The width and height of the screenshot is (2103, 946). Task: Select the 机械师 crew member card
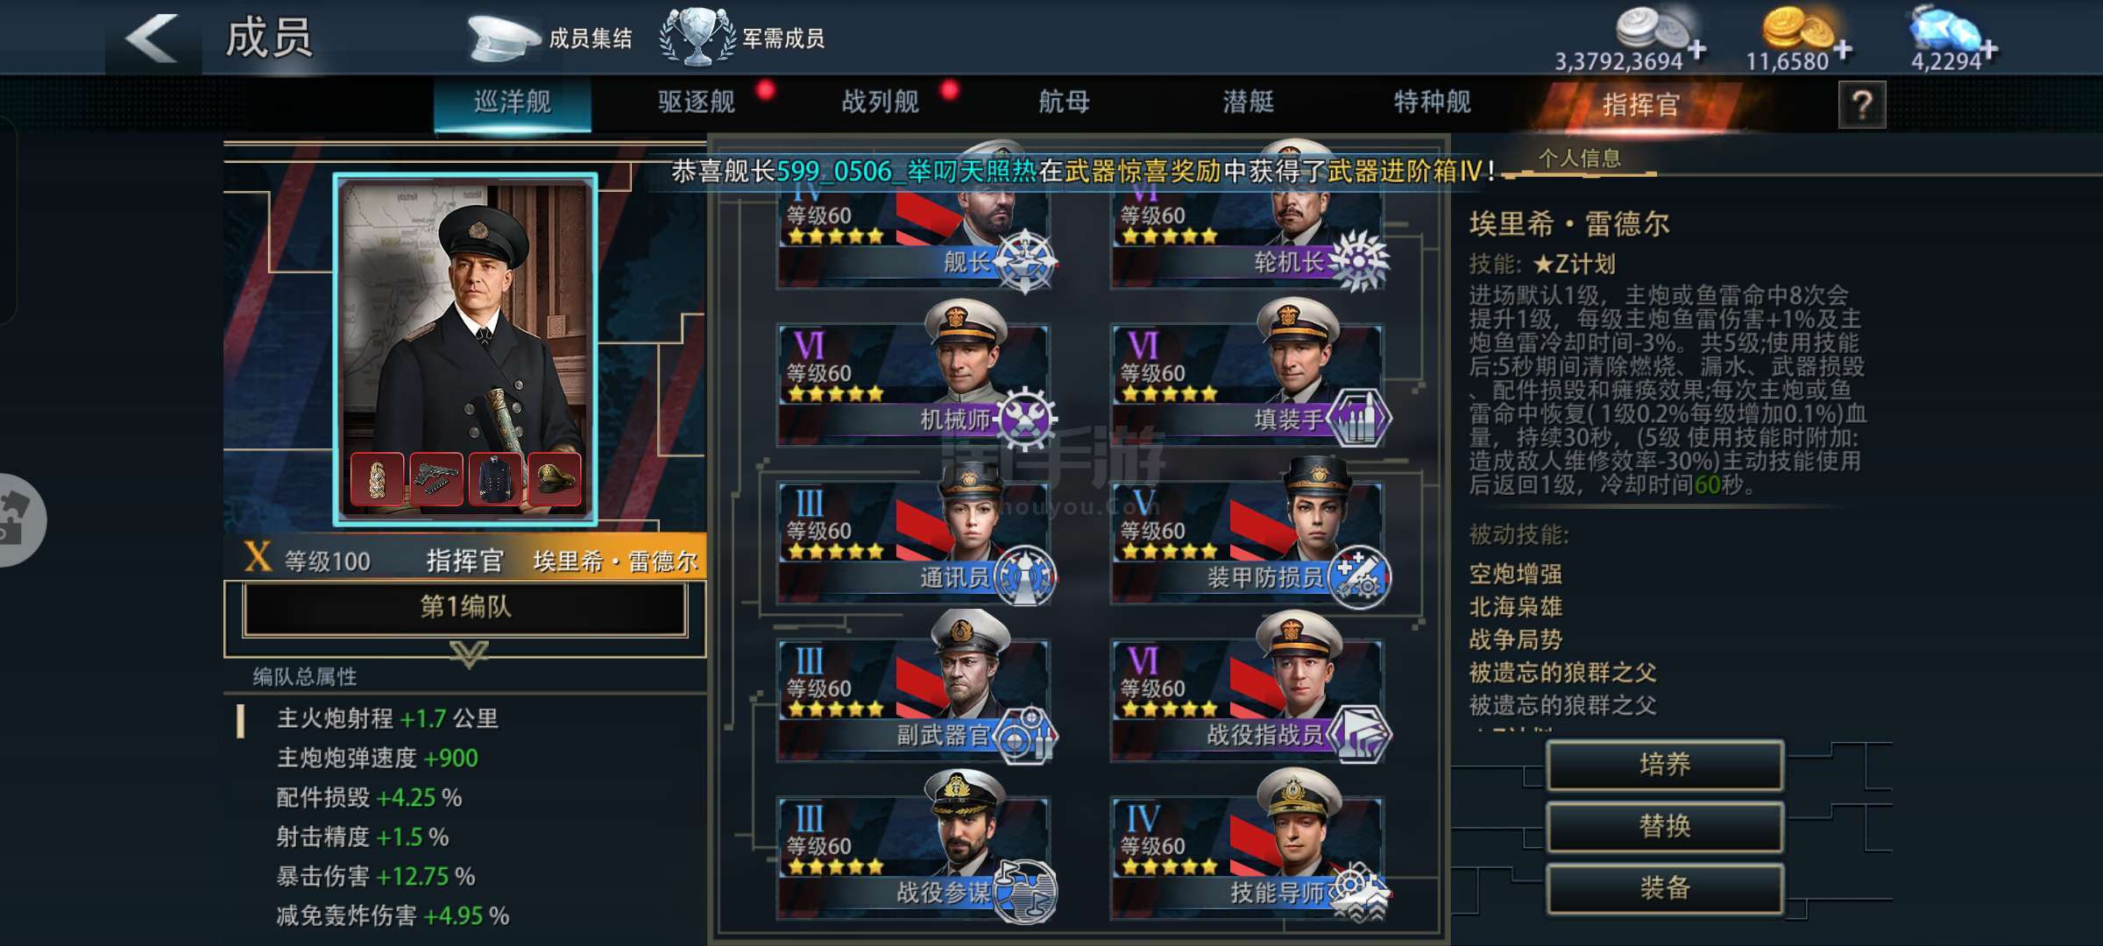(x=915, y=377)
